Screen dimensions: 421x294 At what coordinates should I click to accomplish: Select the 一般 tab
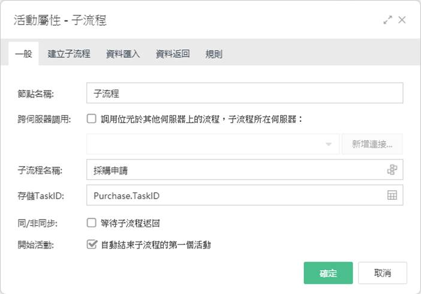pyautogui.click(x=23, y=54)
